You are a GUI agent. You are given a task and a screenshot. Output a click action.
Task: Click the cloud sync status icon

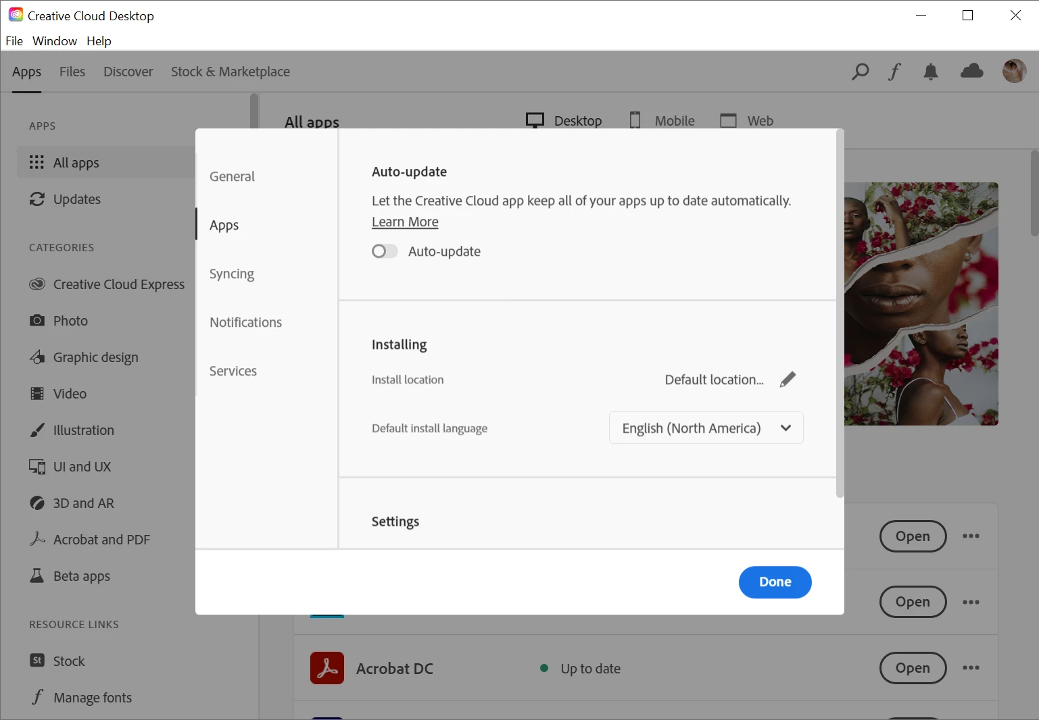[972, 71]
